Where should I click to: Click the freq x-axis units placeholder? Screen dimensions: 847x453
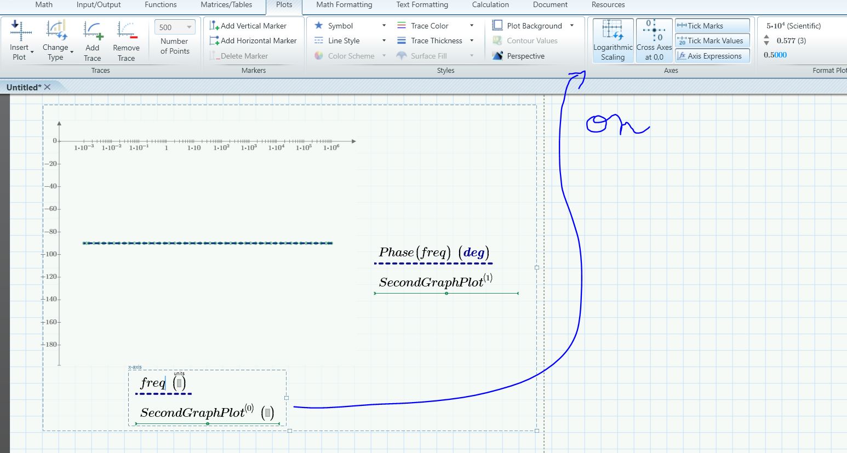(179, 383)
